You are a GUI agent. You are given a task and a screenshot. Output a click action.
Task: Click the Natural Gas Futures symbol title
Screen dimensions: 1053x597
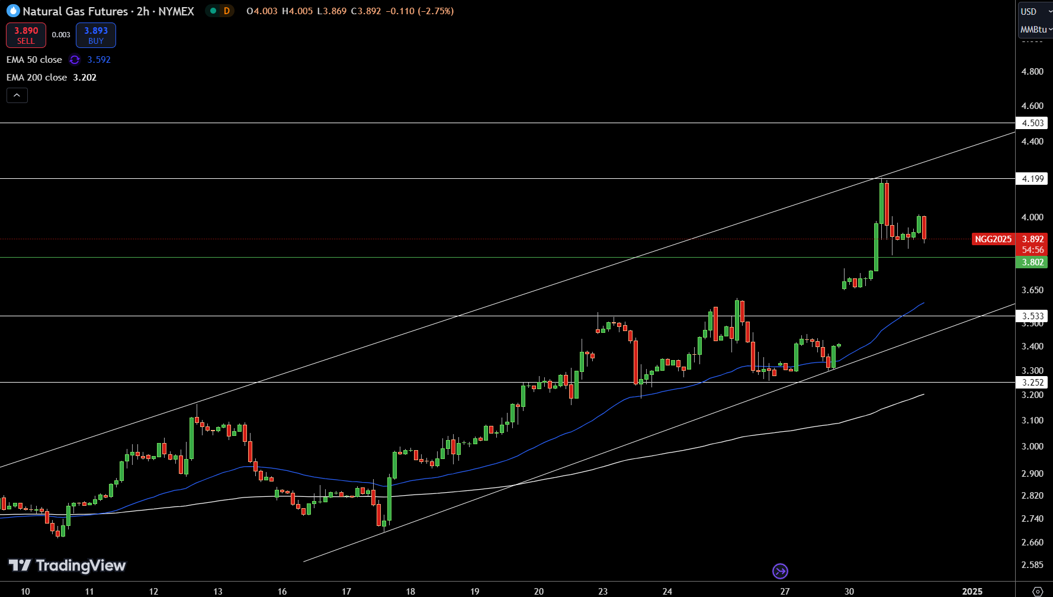[x=108, y=11]
